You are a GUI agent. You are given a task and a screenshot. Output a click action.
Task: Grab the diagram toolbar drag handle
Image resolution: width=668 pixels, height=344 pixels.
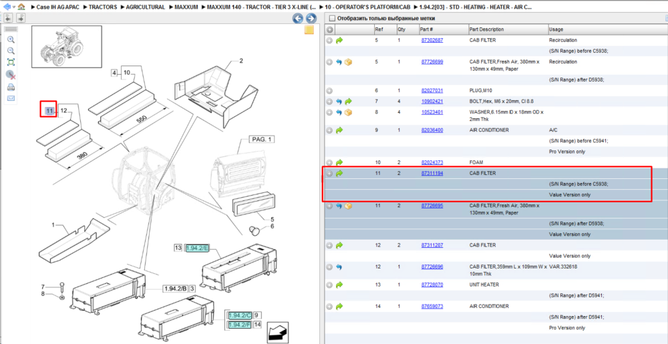coord(11,29)
